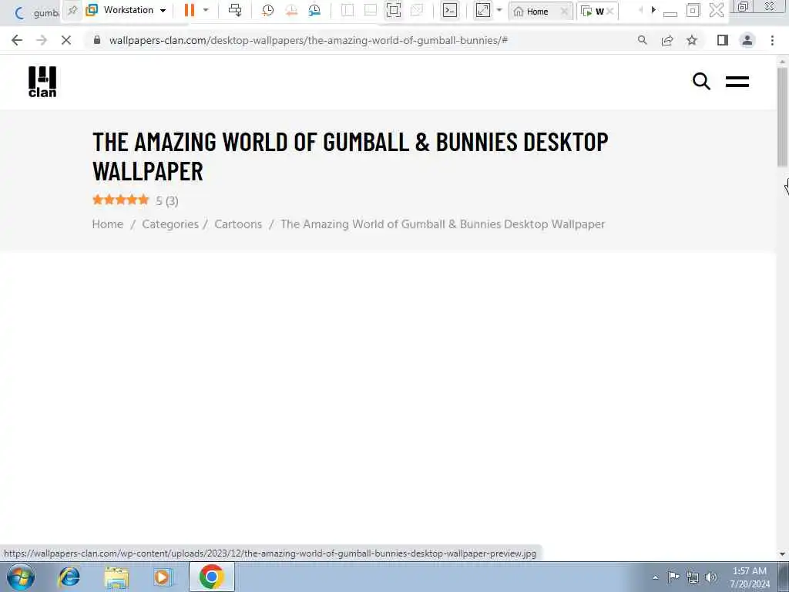This screenshot has width=789, height=592.
Task: Take a snapshot of the VM
Action: point(267,10)
